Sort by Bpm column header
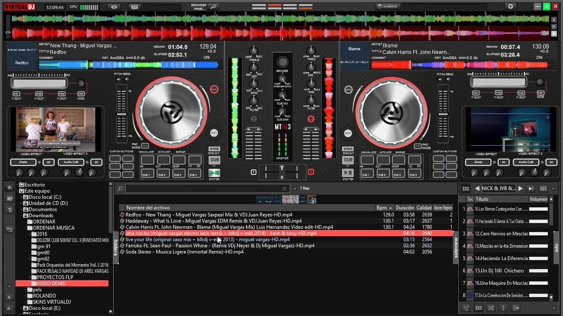This screenshot has height=316, width=563. pyautogui.click(x=385, y=208)
